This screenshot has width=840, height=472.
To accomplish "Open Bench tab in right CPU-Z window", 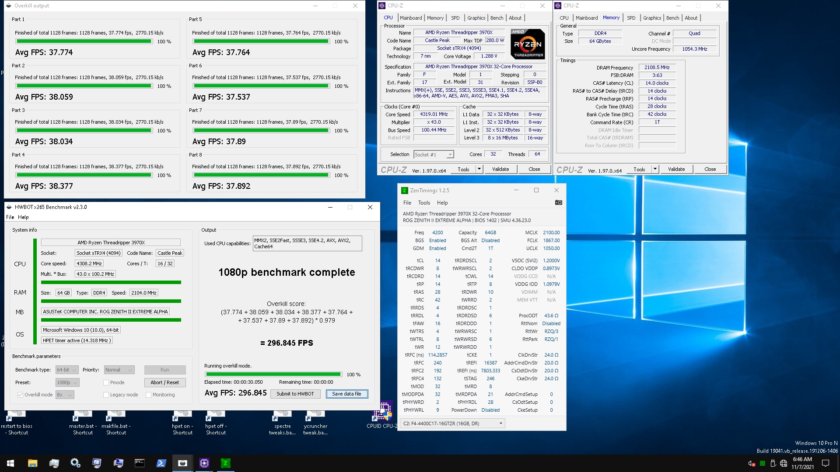I will tap(672, 18).
